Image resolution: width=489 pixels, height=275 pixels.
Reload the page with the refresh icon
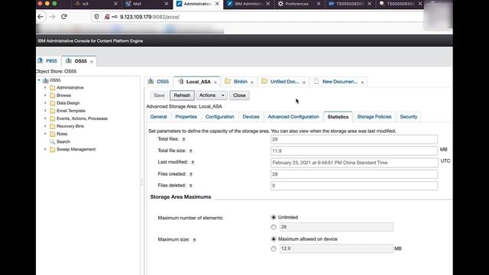tap(64, 17)
